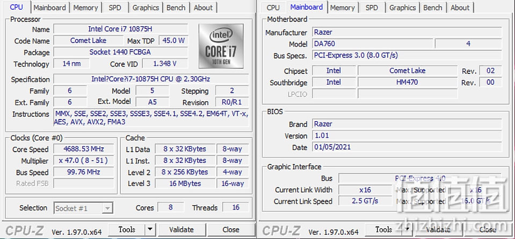Click the Current Link Width value x16
The image size is (515, 239).
click(365, 190)
